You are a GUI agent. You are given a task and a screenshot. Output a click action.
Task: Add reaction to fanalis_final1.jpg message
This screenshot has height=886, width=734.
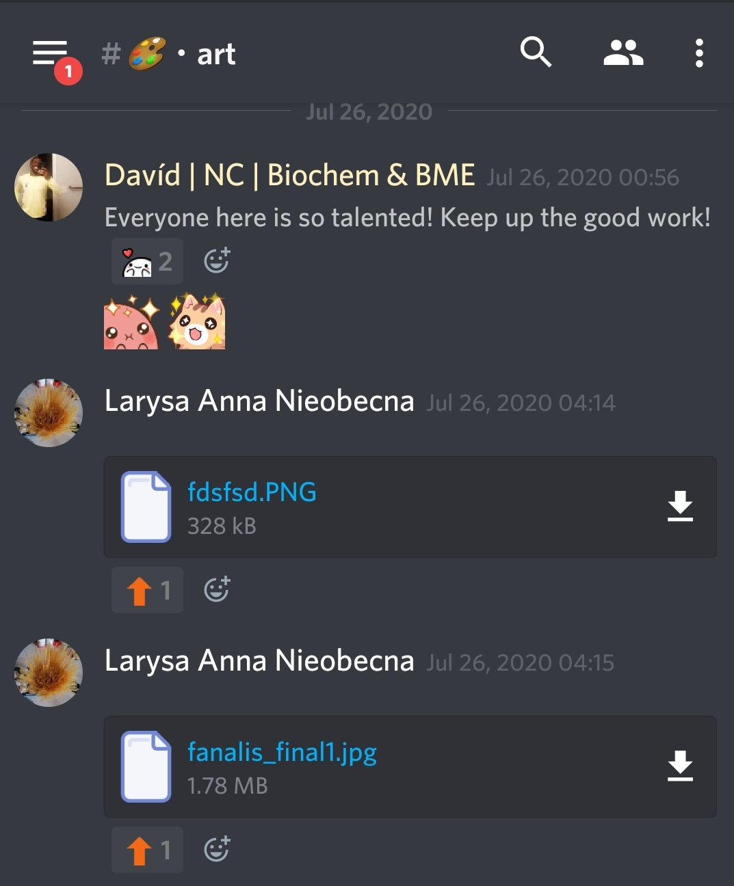[x=217, y=849]
